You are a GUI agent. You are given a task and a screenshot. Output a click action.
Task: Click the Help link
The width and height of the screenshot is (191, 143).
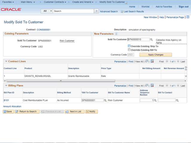click(x=161, y=17)
